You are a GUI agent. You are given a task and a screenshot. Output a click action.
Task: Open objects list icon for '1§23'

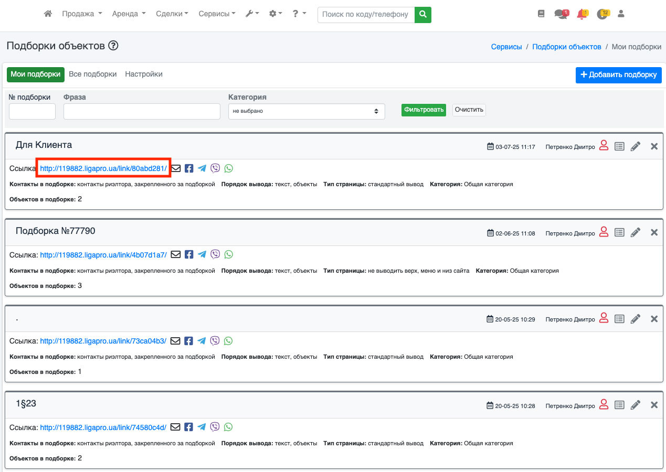pyautogui.click(x=619, y=405)
